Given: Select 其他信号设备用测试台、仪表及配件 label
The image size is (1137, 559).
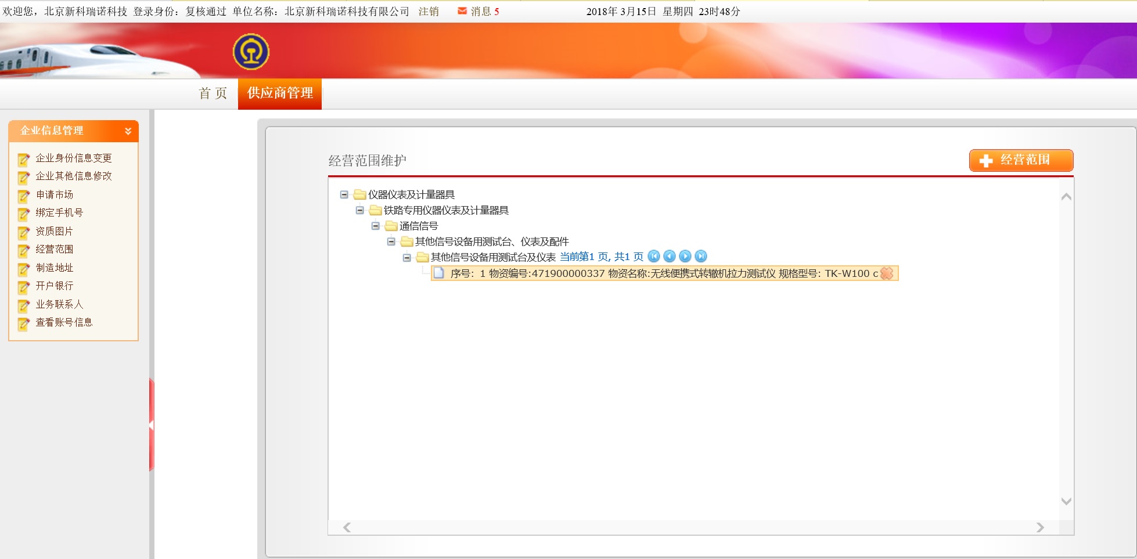Looking at the screenshot, I should [x=492, y=241].
